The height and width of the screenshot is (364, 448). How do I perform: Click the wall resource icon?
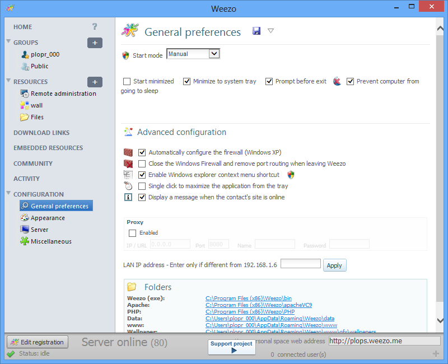click(x=25, y=105)
